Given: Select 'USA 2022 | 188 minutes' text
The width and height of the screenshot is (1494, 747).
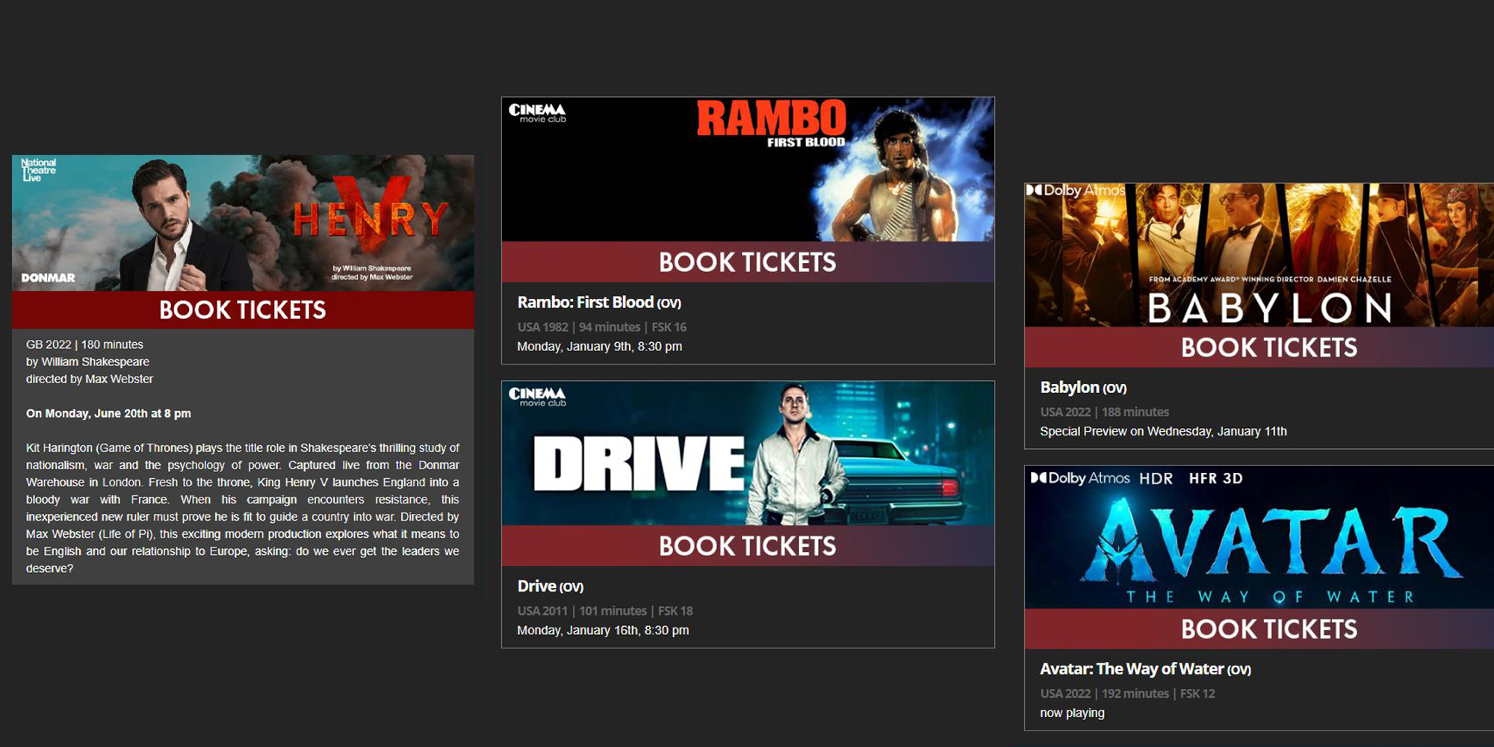Looking at the screenshot, I should 1105,412.
